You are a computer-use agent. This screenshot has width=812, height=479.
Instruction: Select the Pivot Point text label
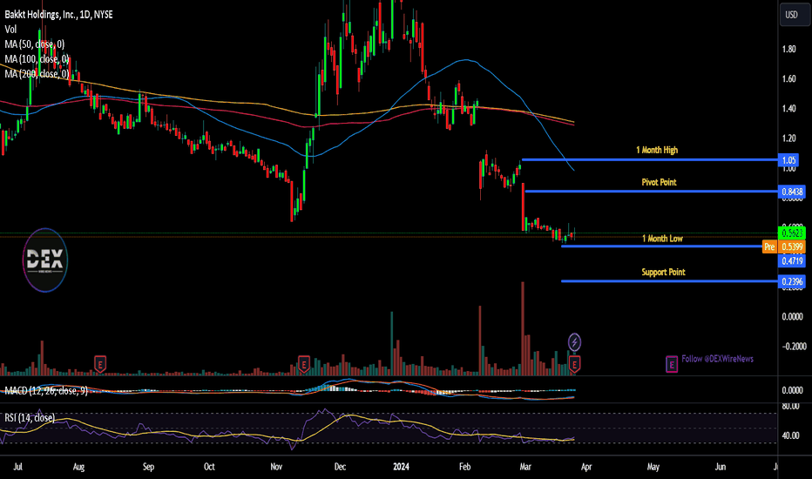659,182
